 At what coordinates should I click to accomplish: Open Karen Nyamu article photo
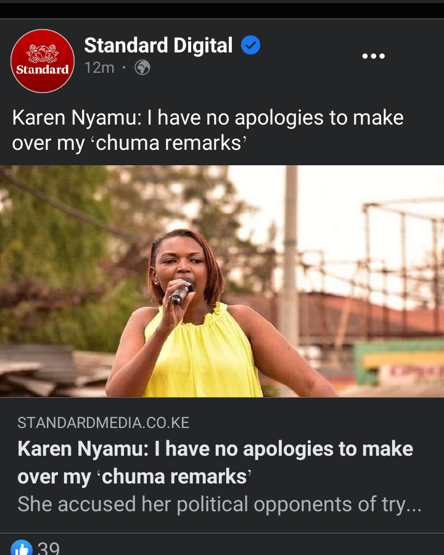(x=222, y=281)
